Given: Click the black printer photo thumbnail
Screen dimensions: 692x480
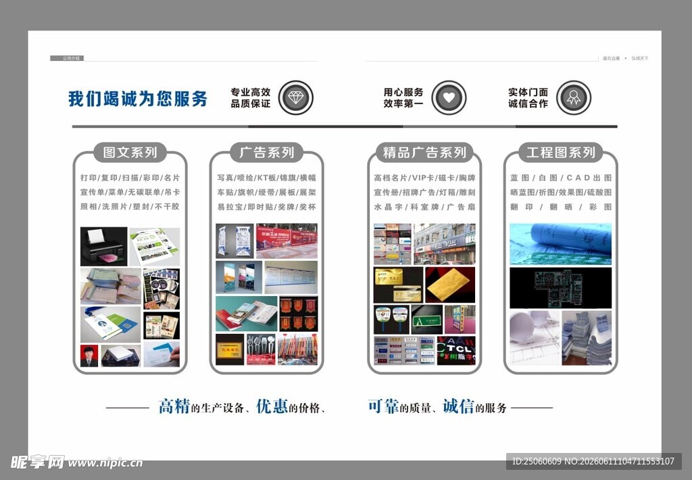Looking at the screenshot, I should (x=103, y=246).
